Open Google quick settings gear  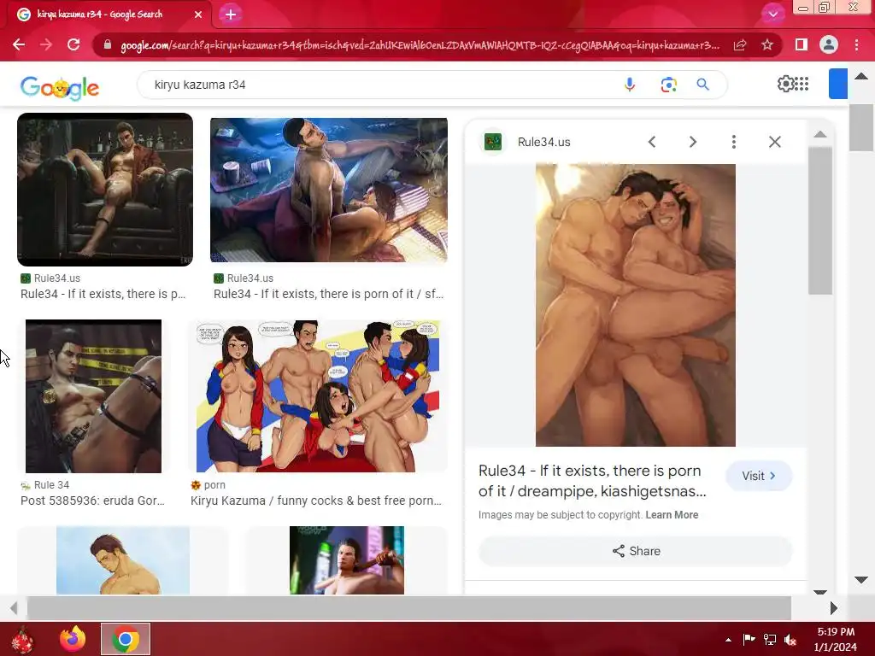(785, 84)
